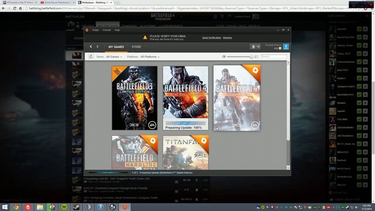Click Chrome's home button
The height and width of the screenshot is (211, 375).
21,8
